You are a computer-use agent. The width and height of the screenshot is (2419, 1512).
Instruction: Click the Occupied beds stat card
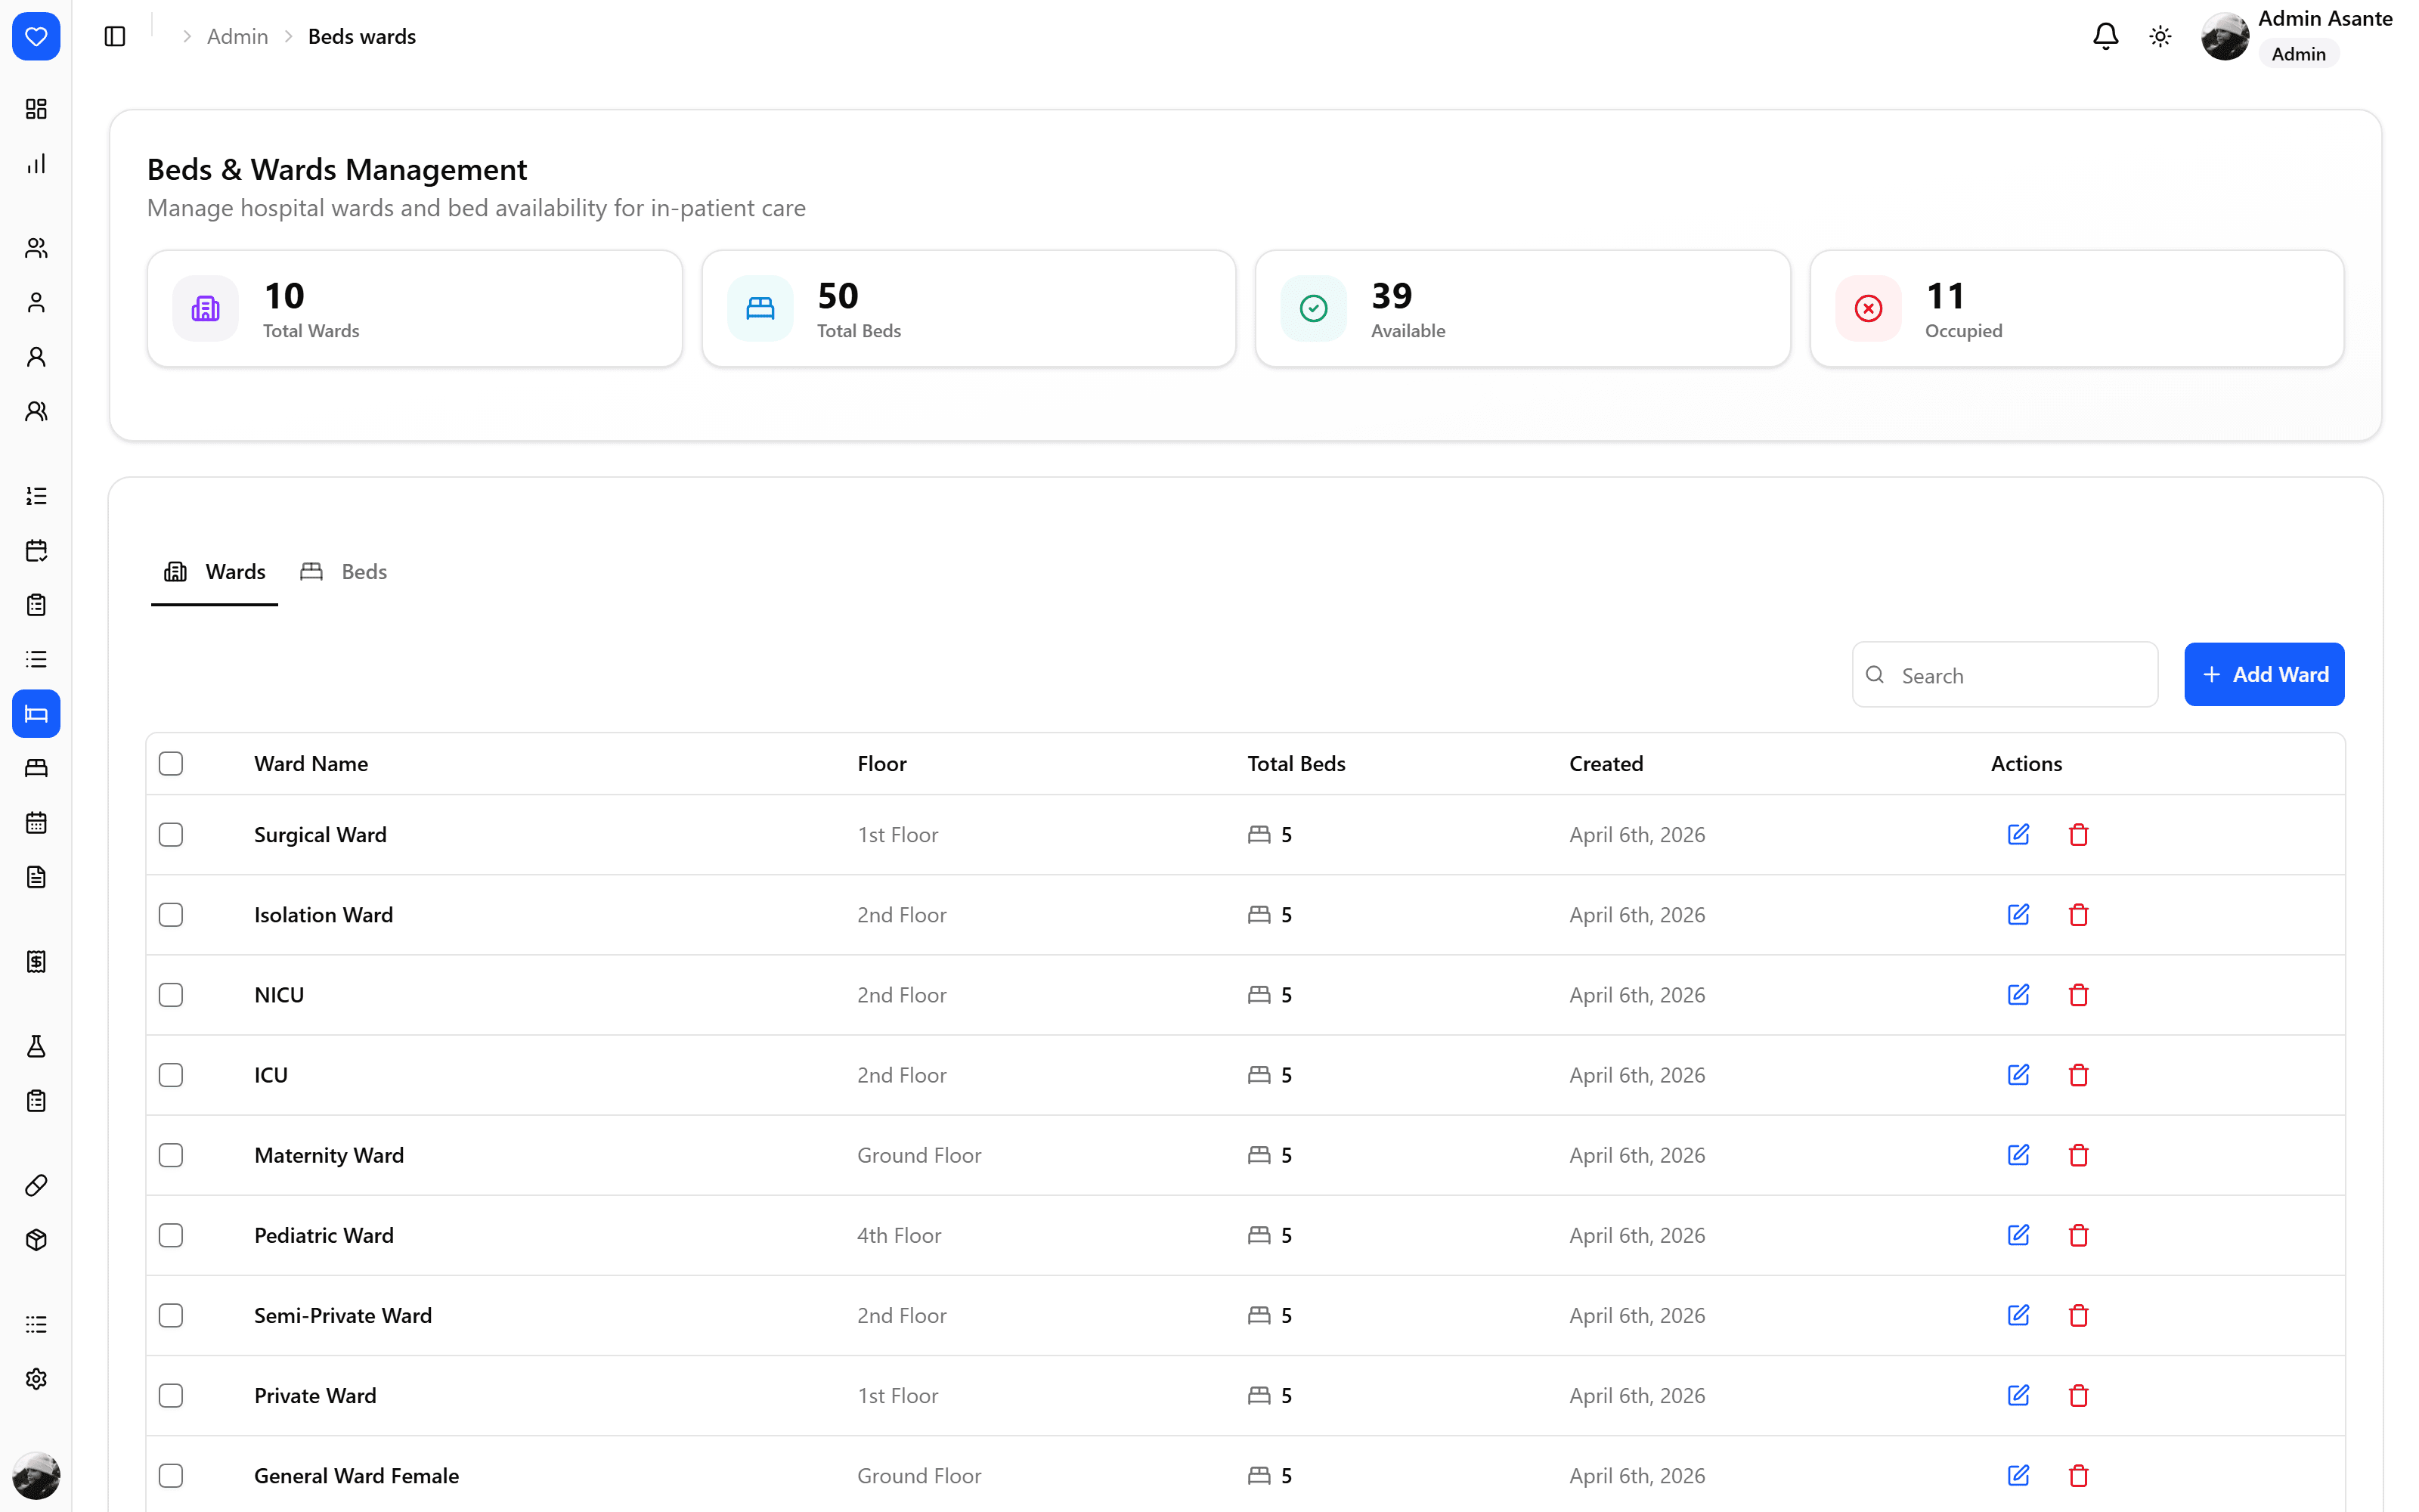(2077, 309)
